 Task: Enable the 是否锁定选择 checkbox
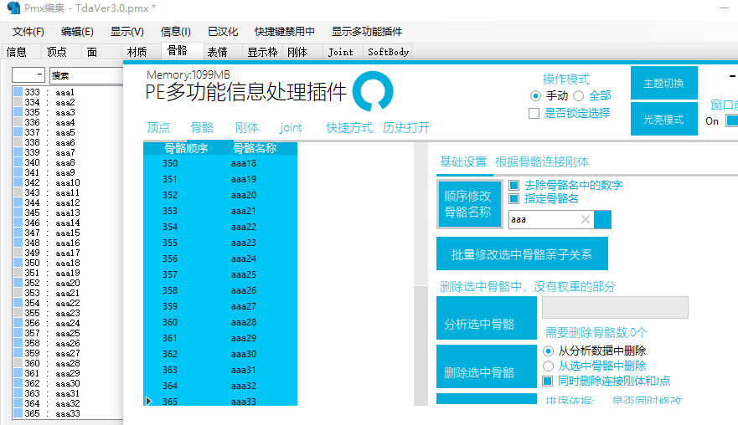click(x=534, y=113)
